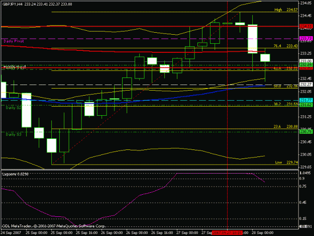
Task: Click the '25 Sep 16:00' time axis label
Action: (87, 233)
